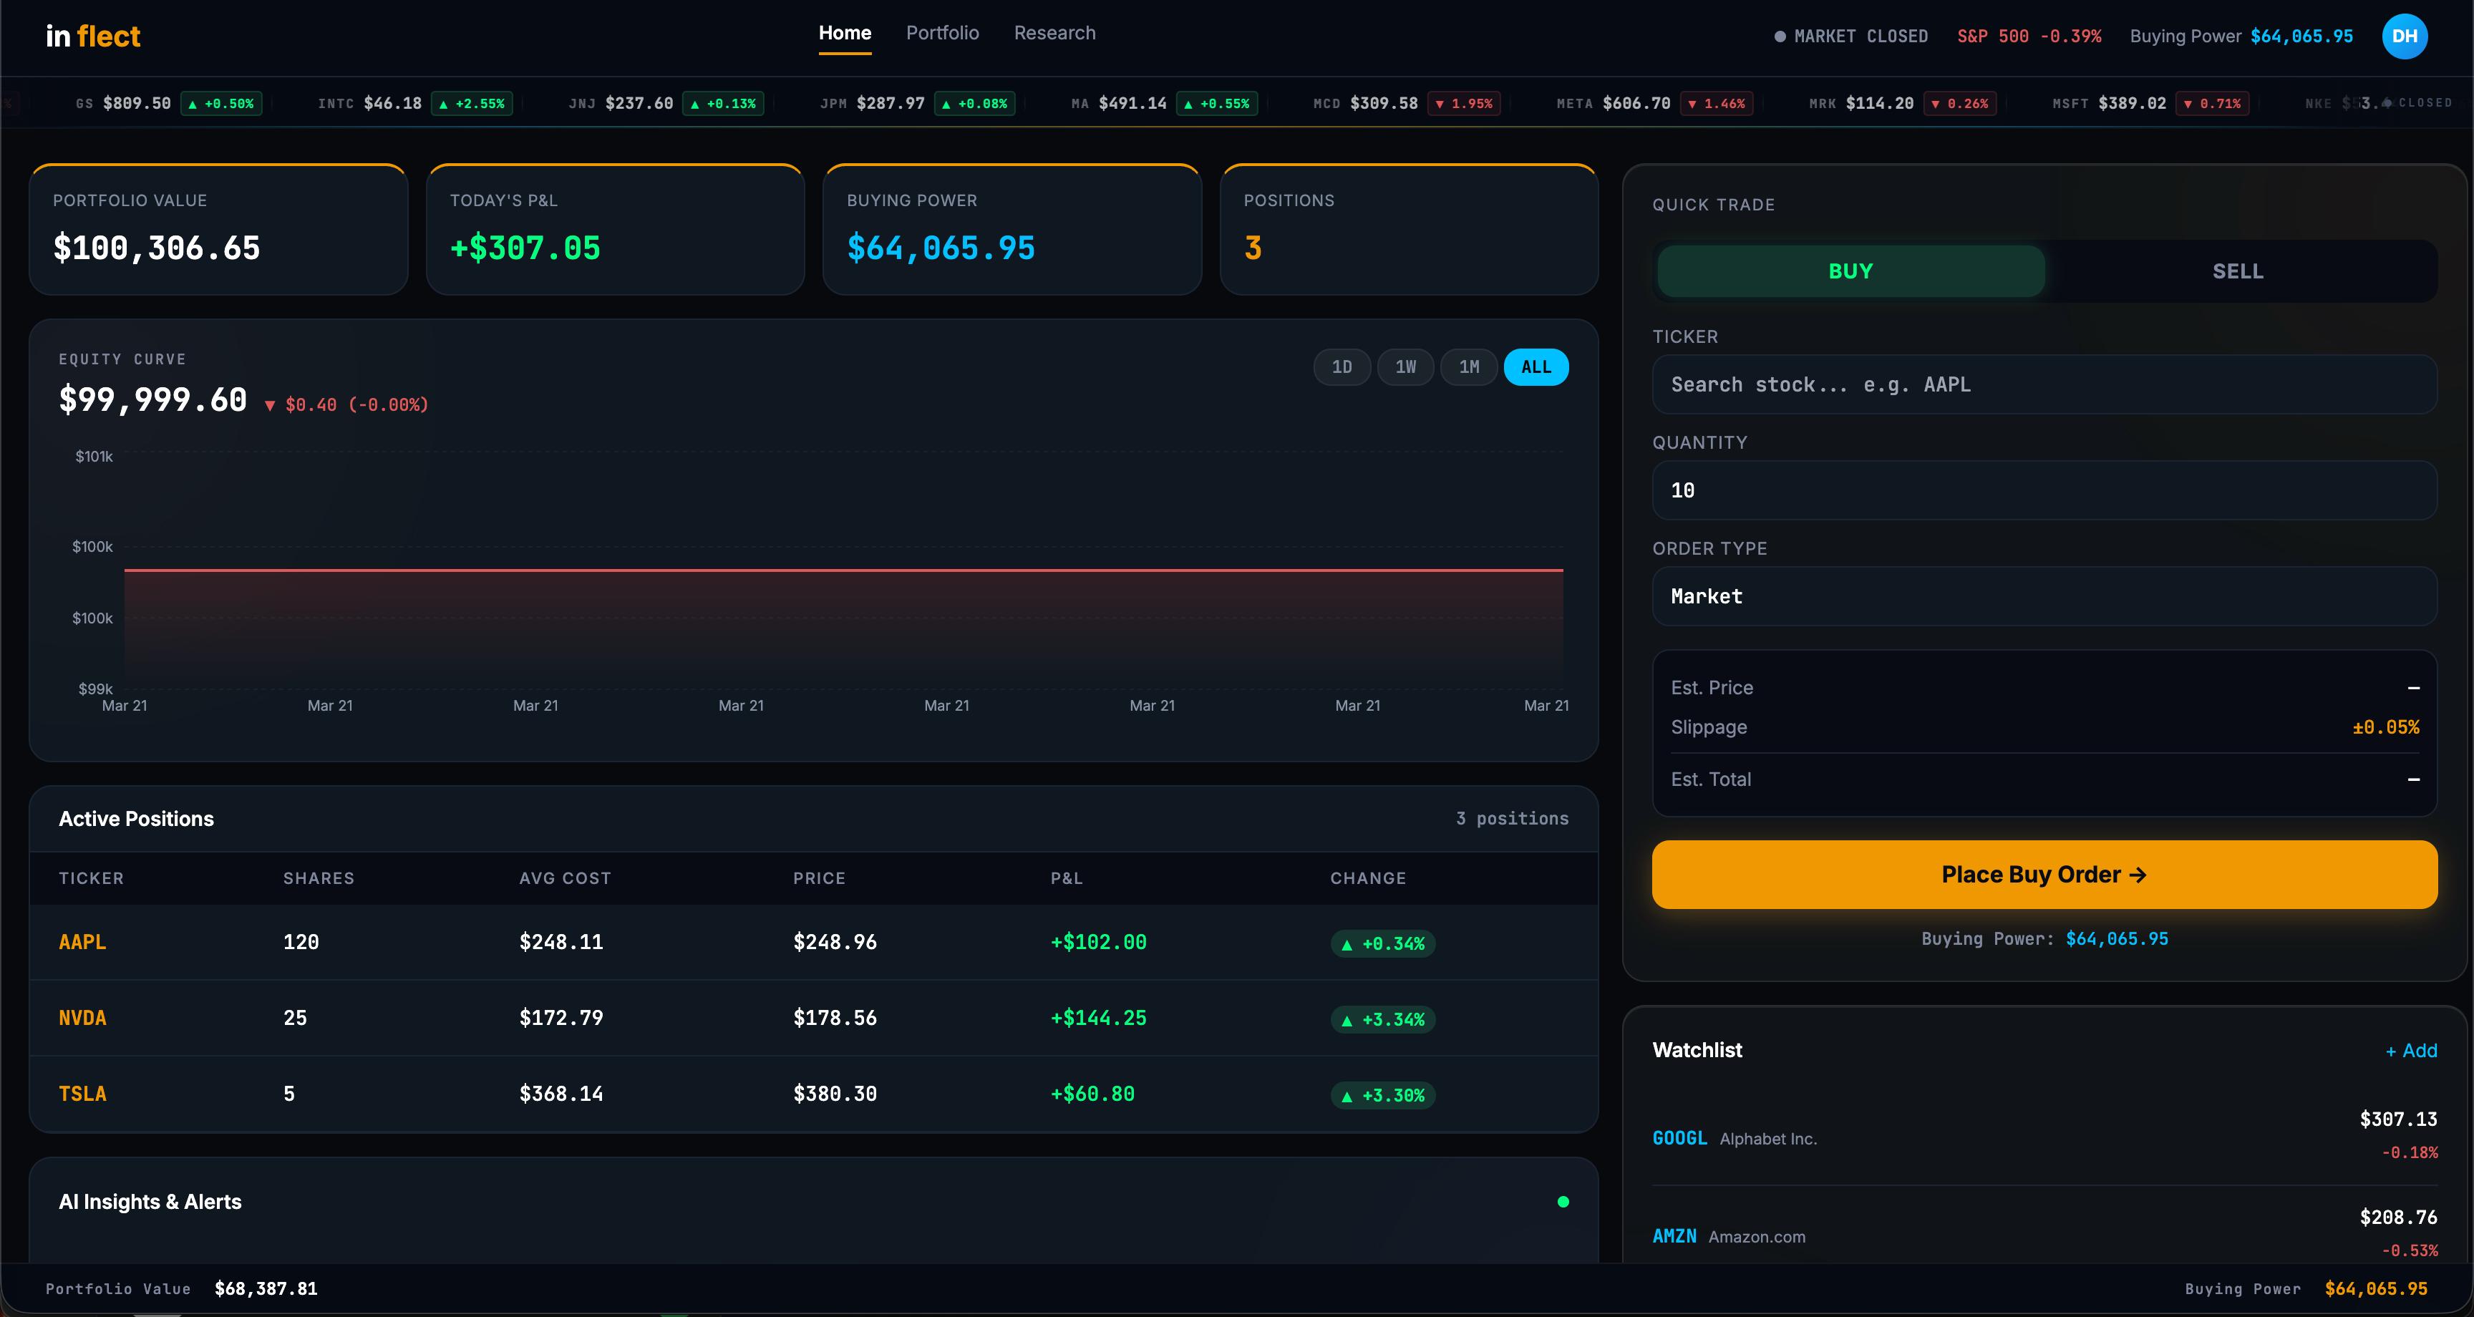The image size is (2474, 1317).
Task: Open the DH user avatar menu
Action: [x=2404, y=37]
